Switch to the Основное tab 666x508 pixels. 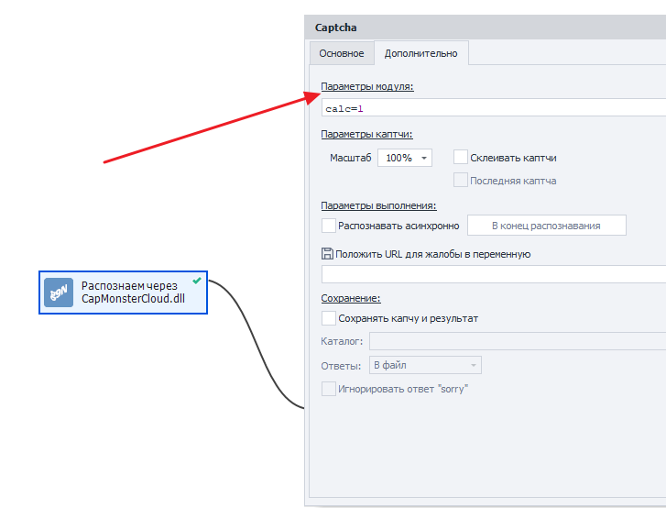click(342, 53)
